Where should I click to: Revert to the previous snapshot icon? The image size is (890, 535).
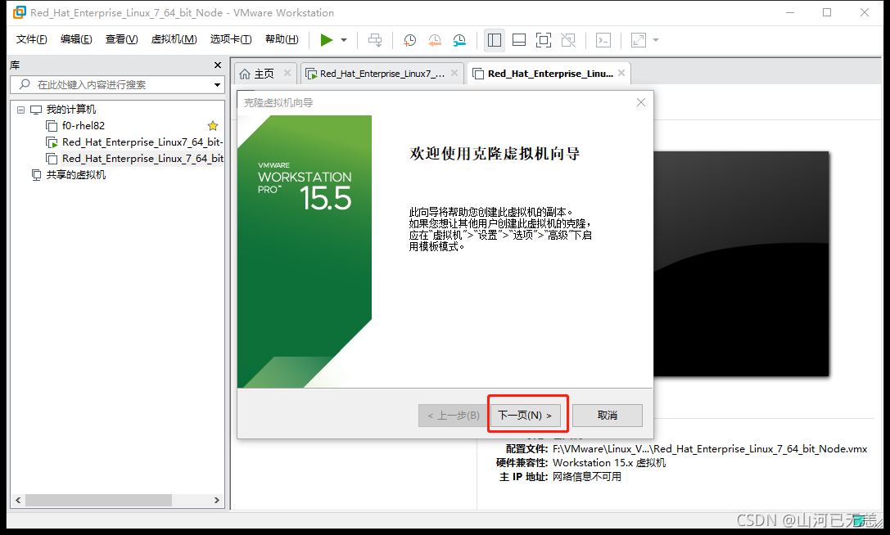tap(434, 40)
